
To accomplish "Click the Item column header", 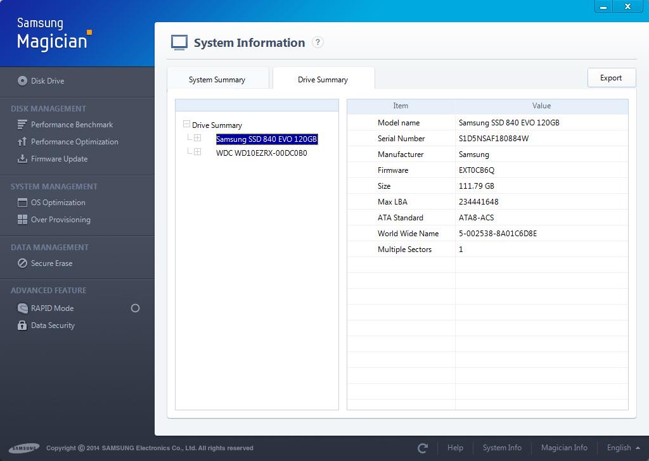I will click(401, 106).
